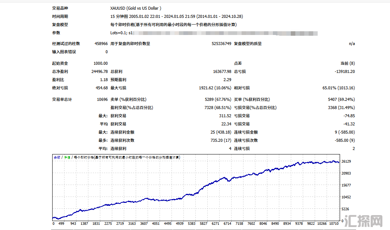Viewport: 390px width, 230px height.
Task: Click the 复盘模型的质量 n/a value
Action: pos(352,44)
